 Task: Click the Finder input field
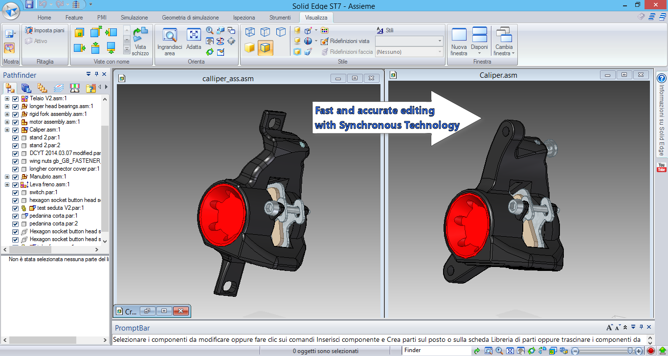pos(436,350)
